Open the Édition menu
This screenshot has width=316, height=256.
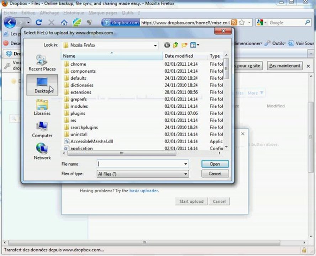(28, 13)
